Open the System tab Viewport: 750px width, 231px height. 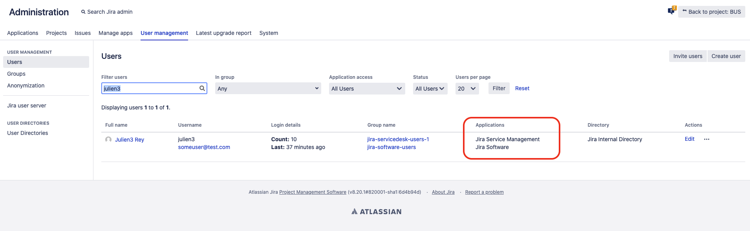(x=269, y=33)
